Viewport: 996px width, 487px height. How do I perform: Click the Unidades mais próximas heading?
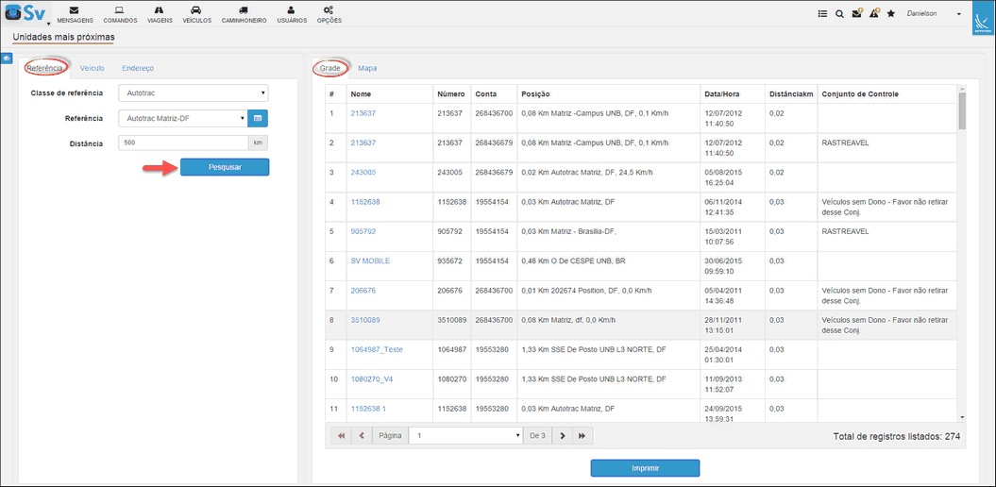[x=63, y=37]
